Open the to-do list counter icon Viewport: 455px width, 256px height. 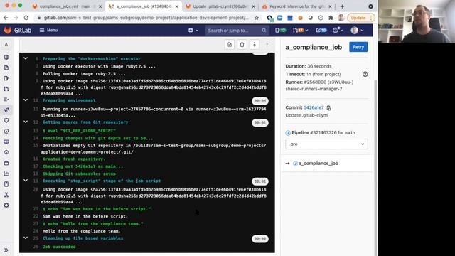click(321, 30)
